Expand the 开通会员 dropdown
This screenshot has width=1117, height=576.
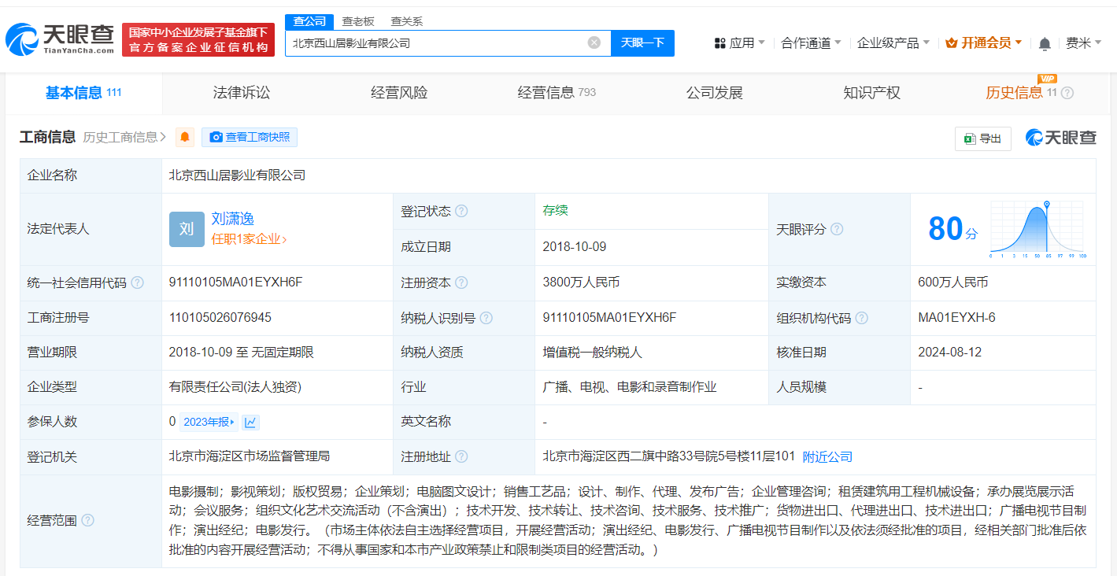point(983,42)
